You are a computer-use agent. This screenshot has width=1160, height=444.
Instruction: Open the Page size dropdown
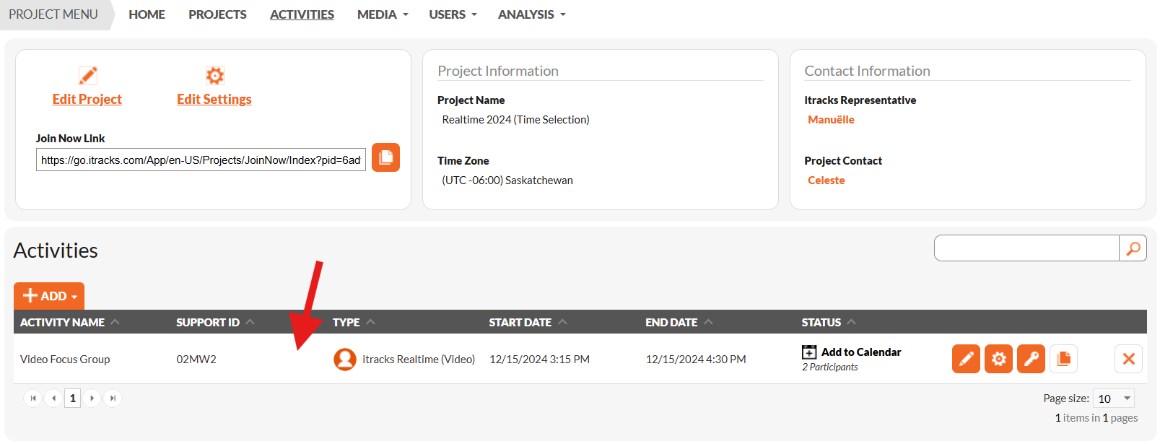[1114, 399]
